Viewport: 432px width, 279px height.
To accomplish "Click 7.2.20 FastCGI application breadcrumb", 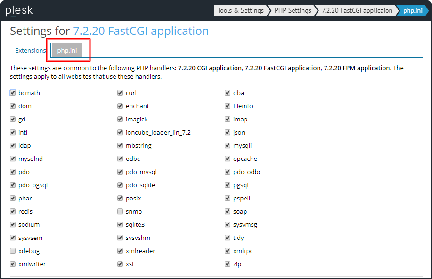I will [357, 10].
